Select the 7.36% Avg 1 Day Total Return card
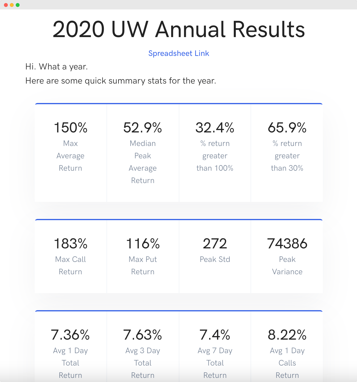 (x=71, y=347)
